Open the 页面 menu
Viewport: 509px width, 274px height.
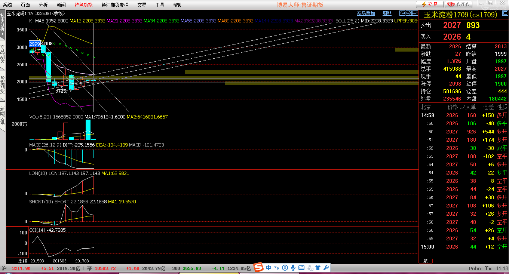tap(25, 5)
